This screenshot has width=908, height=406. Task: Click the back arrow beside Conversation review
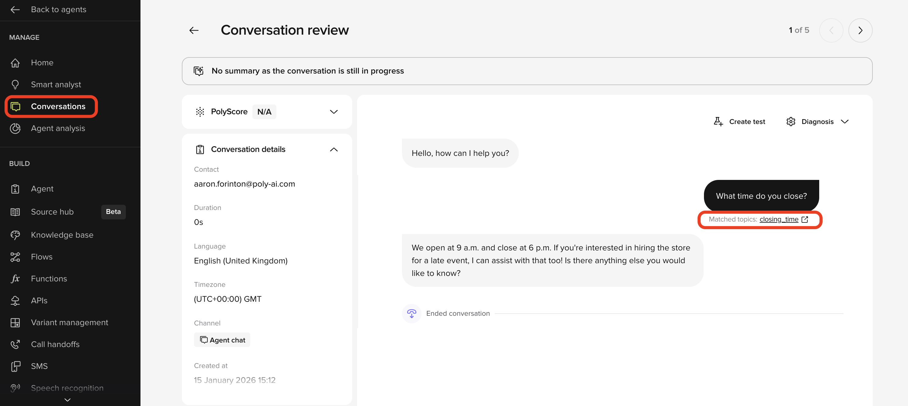click(x=194, y=30)
